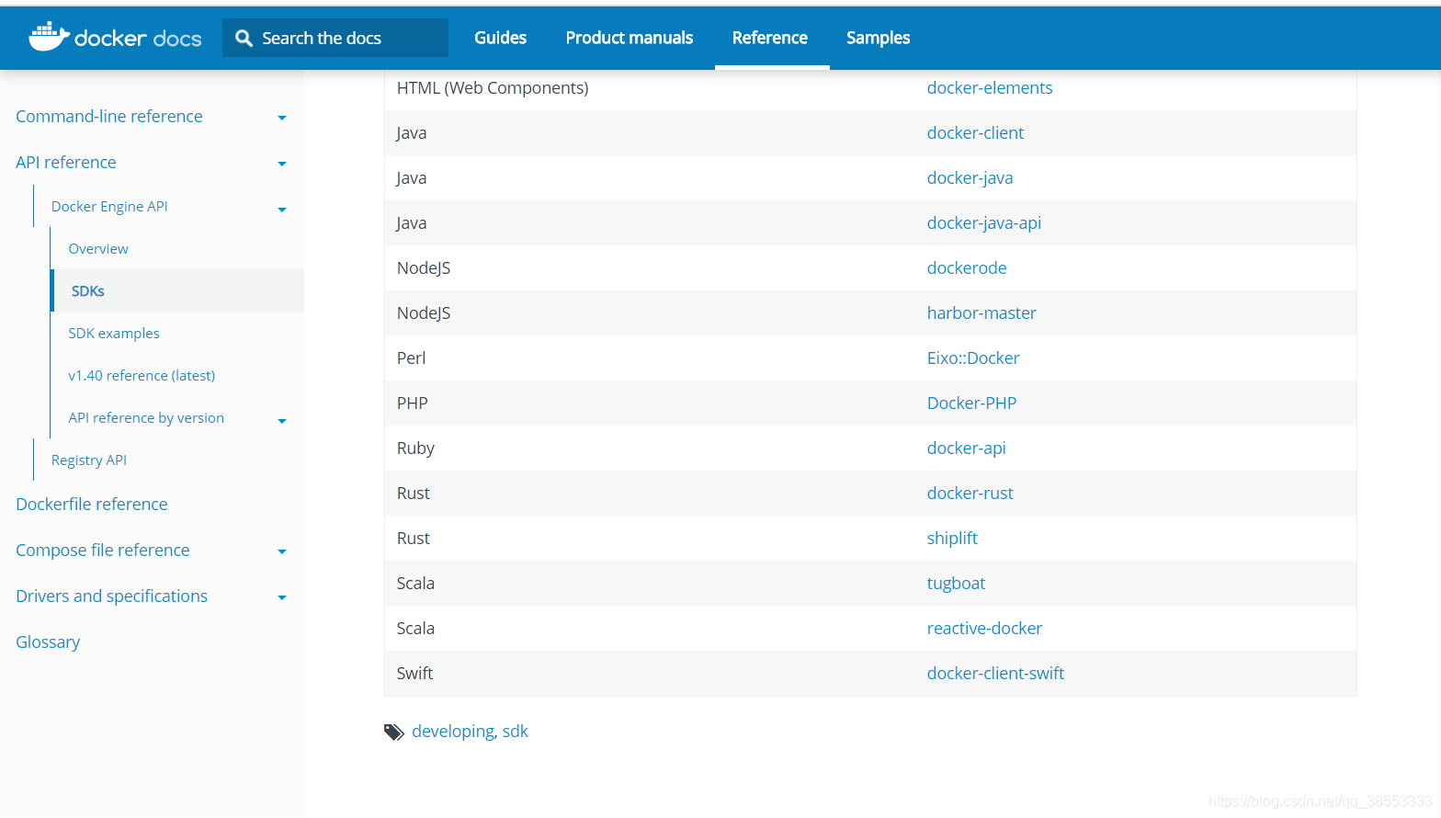
Task: Open the Guides tab
Action: pos(500,38)
